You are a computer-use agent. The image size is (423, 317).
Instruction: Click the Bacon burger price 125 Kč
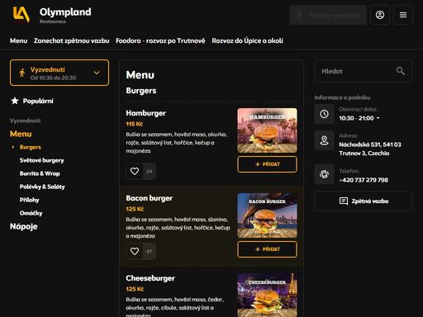tap(135, 209)
